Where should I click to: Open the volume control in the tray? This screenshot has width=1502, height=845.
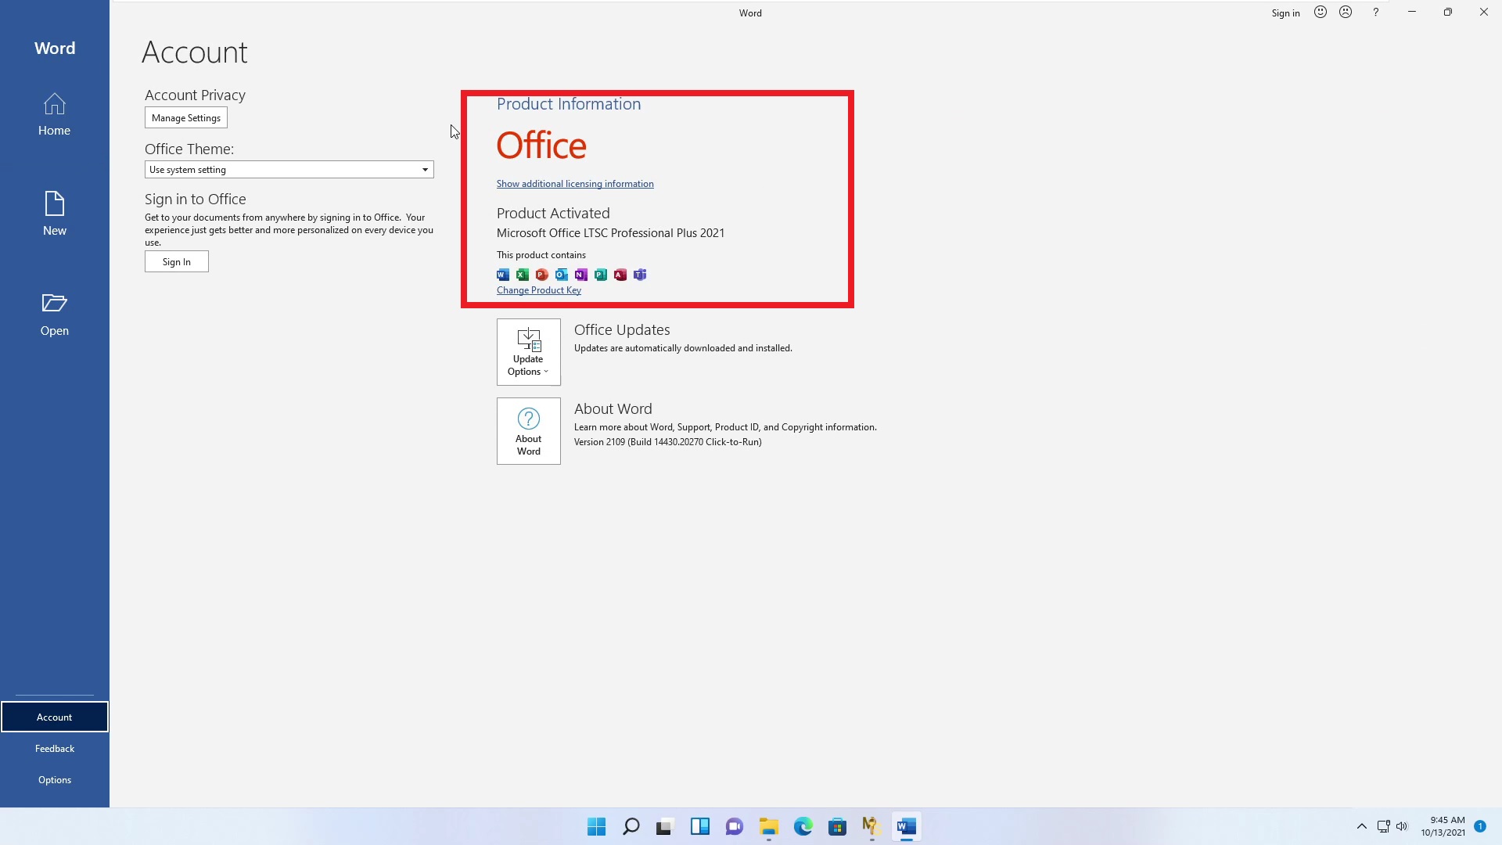(1402, 827)
